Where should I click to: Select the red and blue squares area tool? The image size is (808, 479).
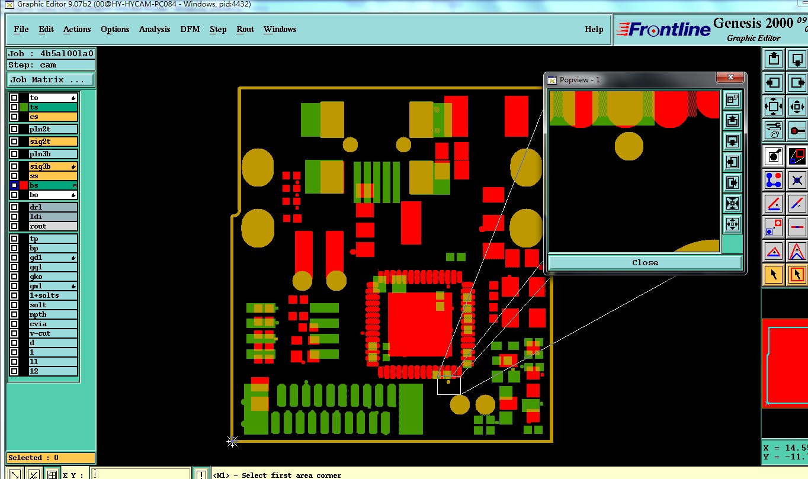(x=797, y=156)
